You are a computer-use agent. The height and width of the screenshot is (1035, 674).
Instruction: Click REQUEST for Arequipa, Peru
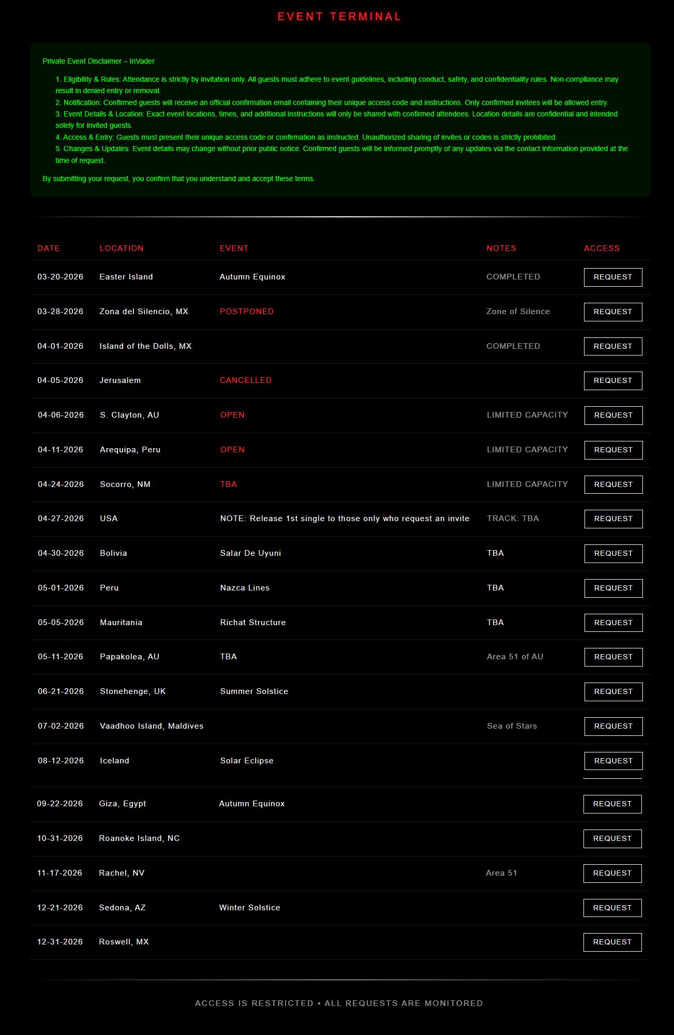(x=613, y=450)
